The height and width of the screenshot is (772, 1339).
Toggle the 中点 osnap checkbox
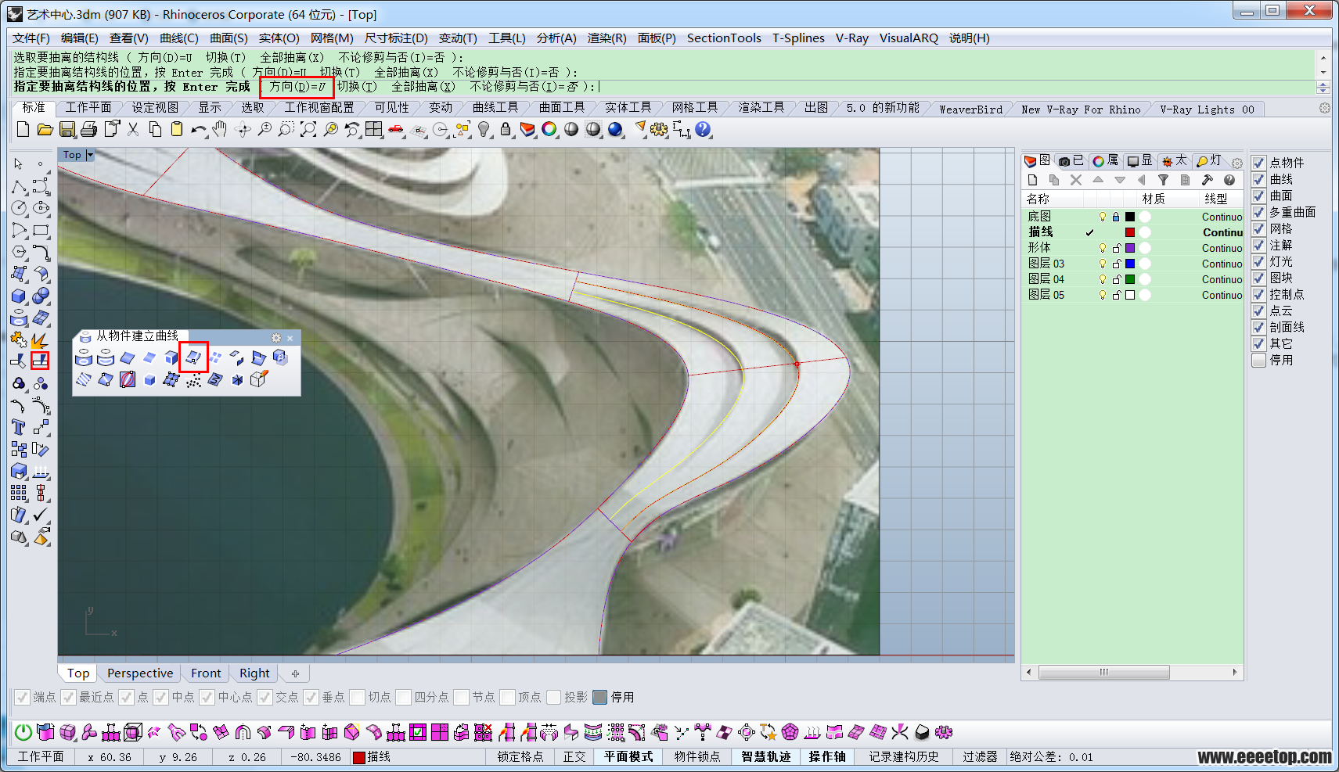click(x=161, y=697)
